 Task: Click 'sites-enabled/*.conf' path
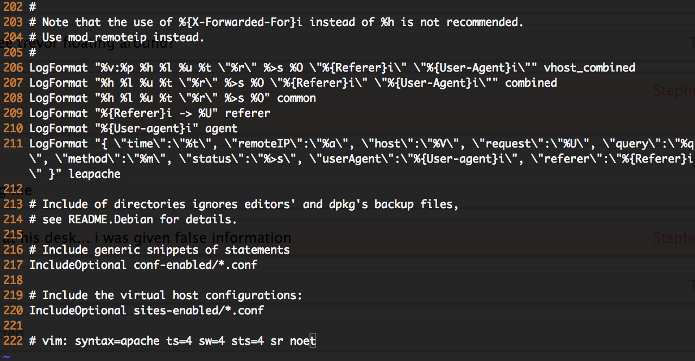click(x=198, y=311)
